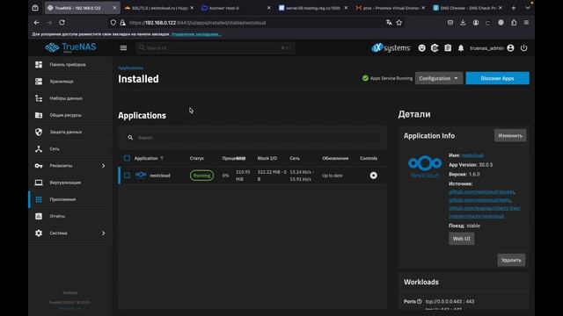
Task: Click the Up to date text
Action: (x=333, y=176)
